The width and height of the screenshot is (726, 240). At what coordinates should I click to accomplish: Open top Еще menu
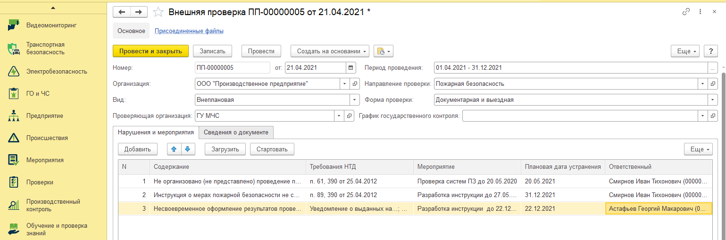pos(686,51)
